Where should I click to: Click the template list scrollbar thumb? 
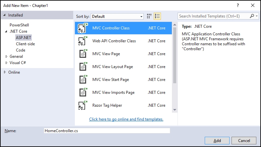[175, 55]
